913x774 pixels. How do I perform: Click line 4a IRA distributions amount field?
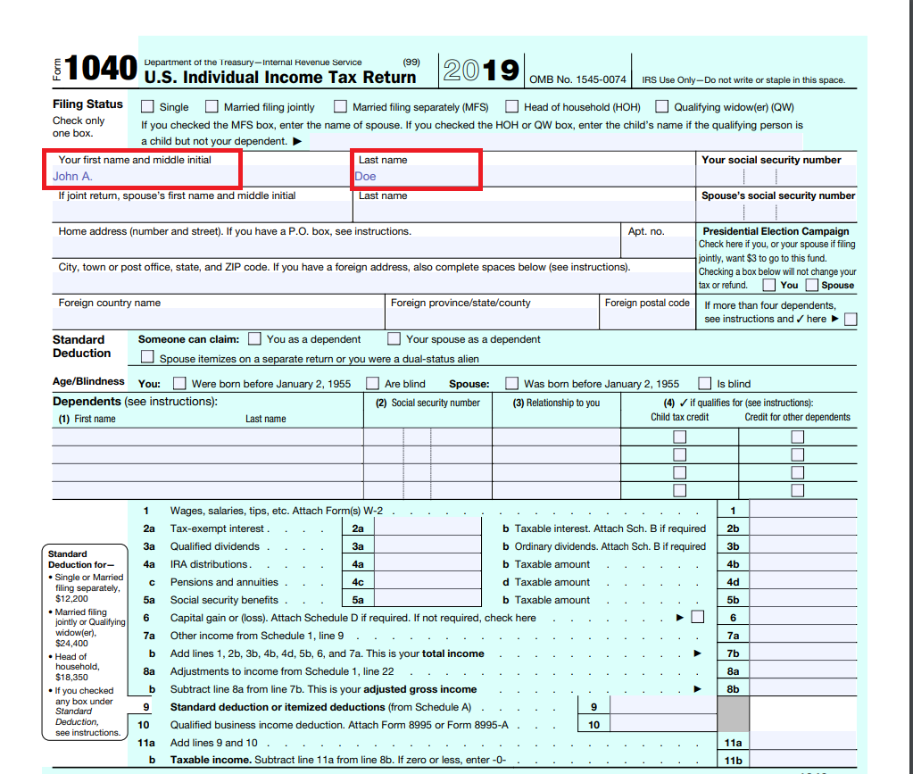point(427,563)
